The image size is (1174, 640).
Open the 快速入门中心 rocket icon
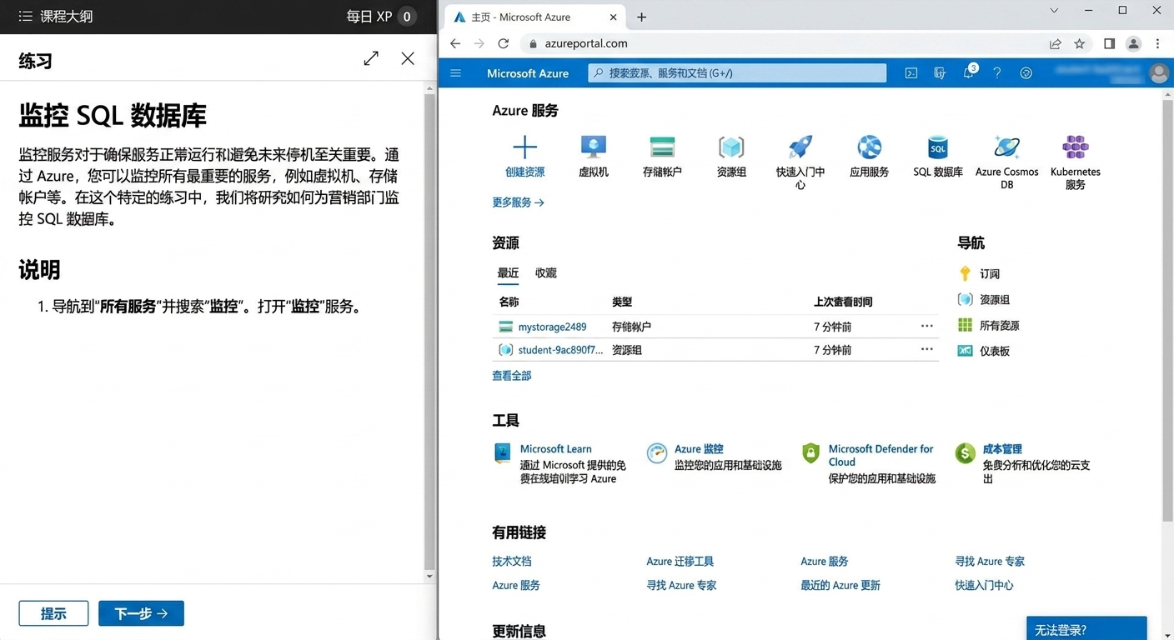(800, 147)
